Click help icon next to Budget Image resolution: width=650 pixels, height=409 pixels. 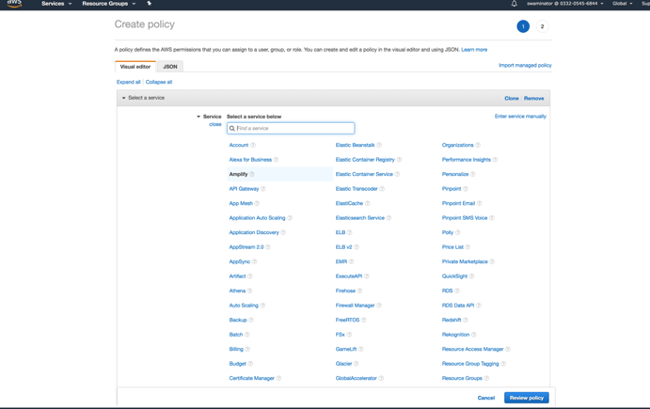tap(250, 364)
